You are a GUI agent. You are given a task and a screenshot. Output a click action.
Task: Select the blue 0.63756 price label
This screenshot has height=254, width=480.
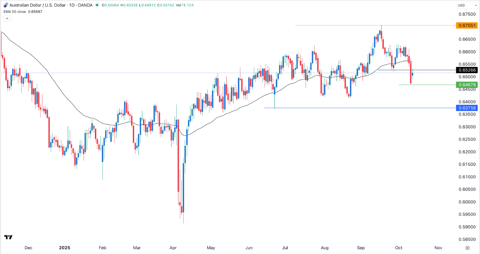[467, 108]
